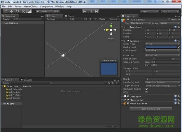Open the Textured draw mode dropdown
Screen dimensions: 182x132
pyautogui.click(x=57, y=19)
